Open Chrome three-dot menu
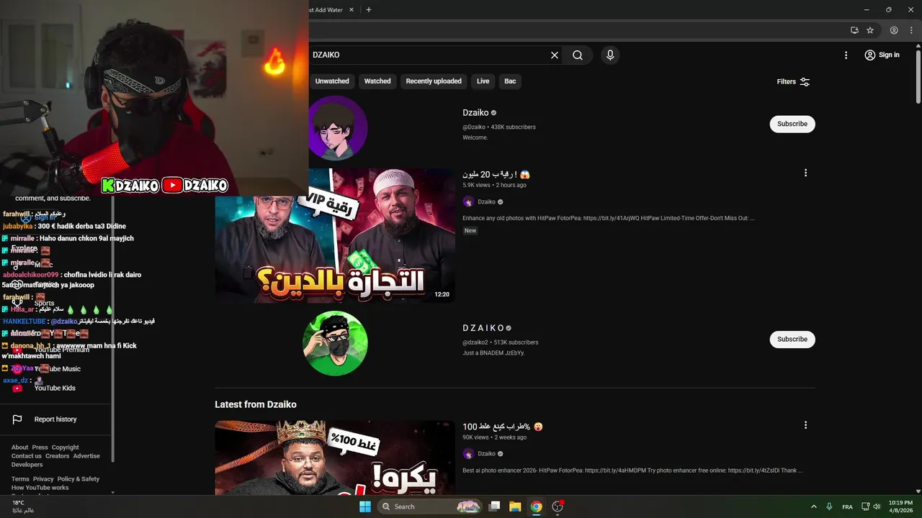 (x=911, y=30)
